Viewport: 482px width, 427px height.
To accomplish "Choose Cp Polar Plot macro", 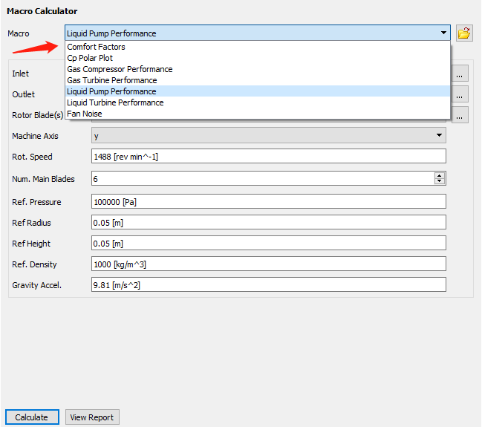I will point(90,58).
